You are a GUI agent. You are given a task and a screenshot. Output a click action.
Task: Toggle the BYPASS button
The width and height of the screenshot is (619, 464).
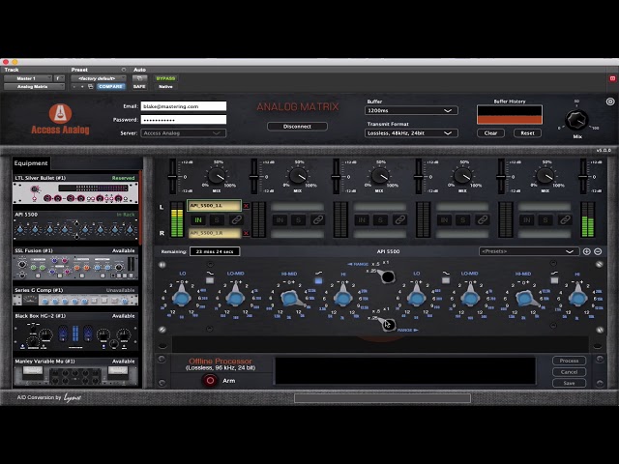click(165, 78)
